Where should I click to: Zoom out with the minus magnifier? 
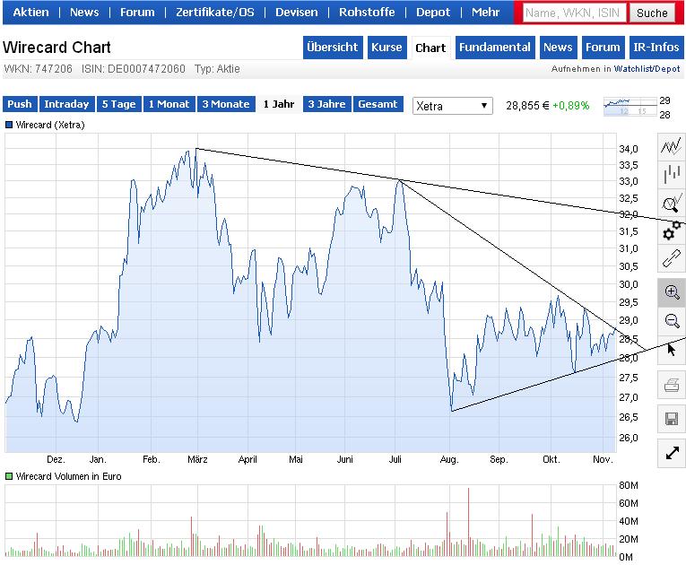coord(671,320)
